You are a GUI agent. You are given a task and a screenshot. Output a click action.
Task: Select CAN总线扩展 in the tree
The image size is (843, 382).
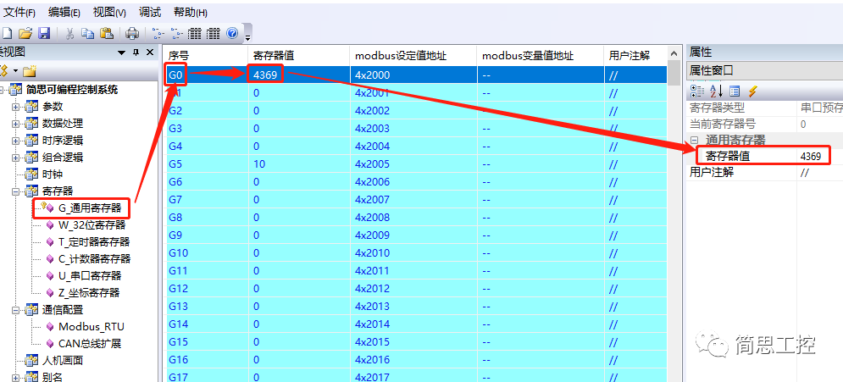[x=90, y=343]
